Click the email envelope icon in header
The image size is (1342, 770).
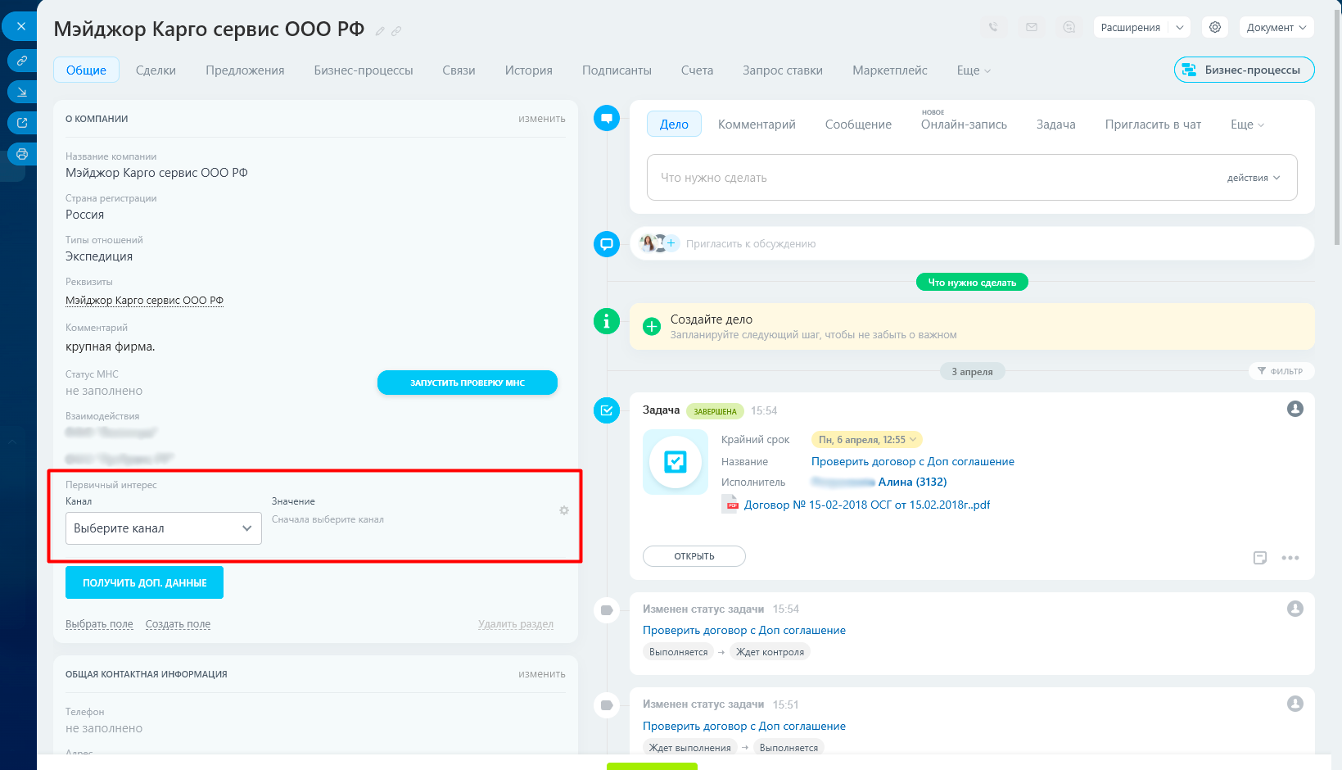1032,27
